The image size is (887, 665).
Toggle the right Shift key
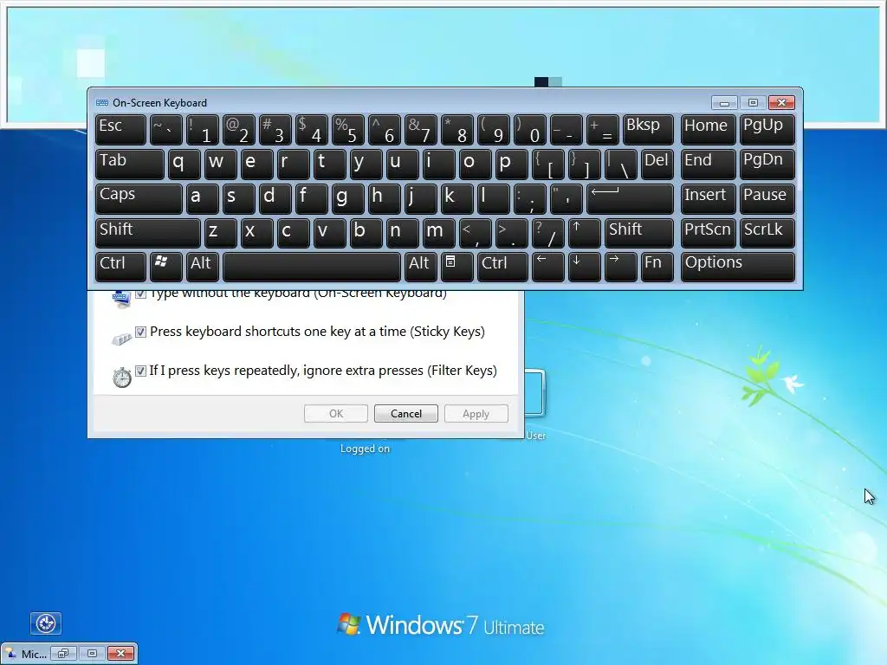point(639,232)
